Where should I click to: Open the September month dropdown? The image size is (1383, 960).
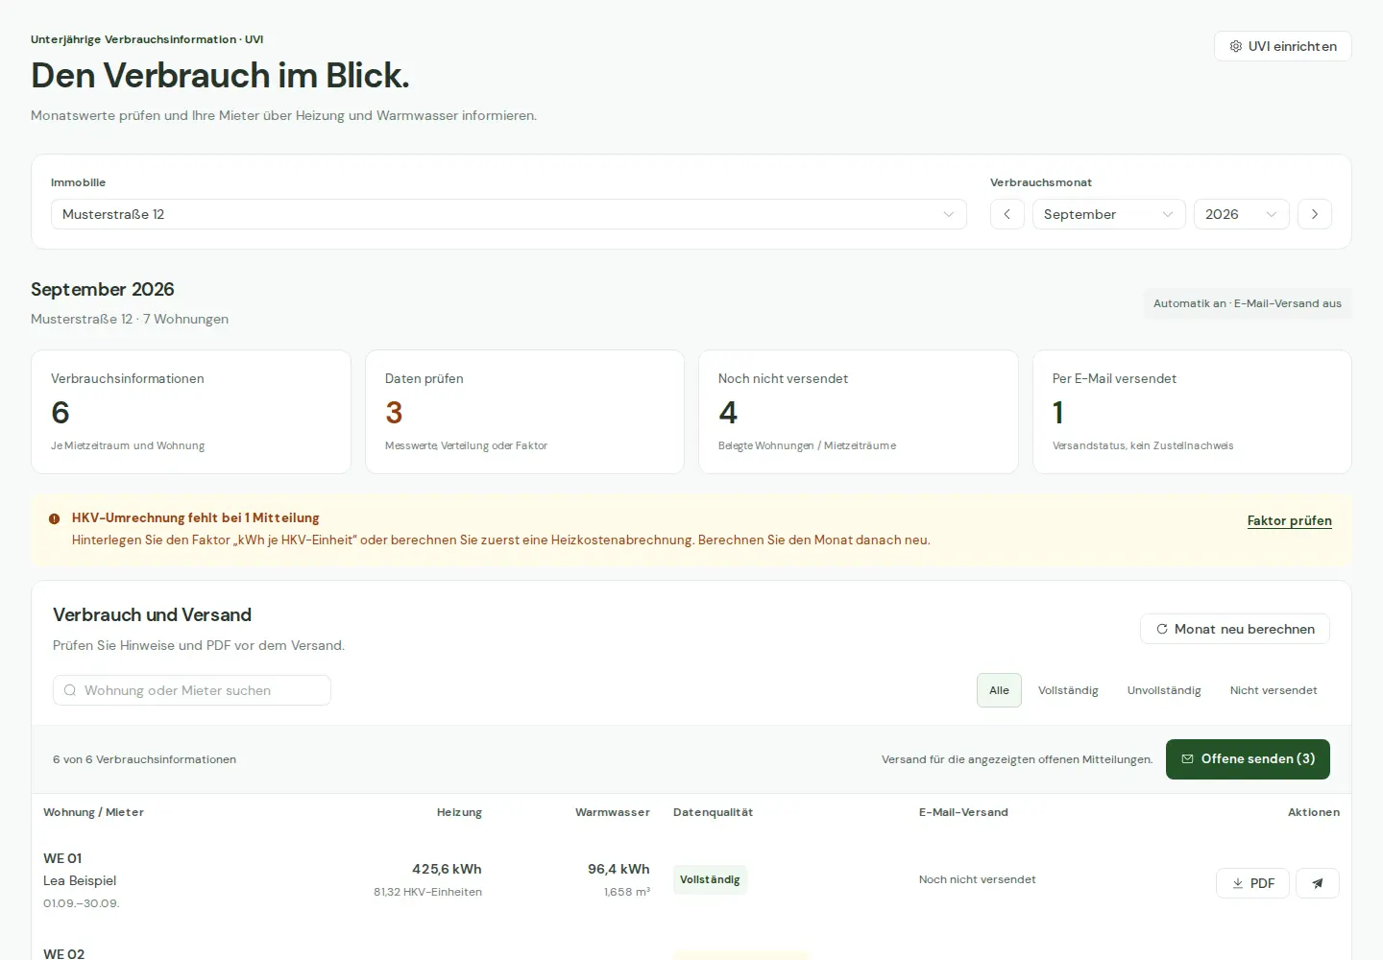click(1109, 214)
